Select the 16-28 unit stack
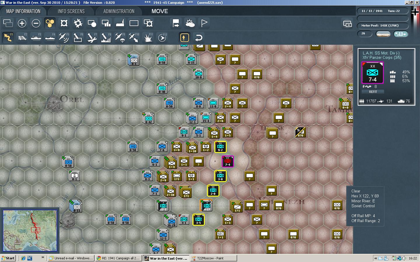The width and height of the screenshot is (420, 262). click(x=171, y=221)
